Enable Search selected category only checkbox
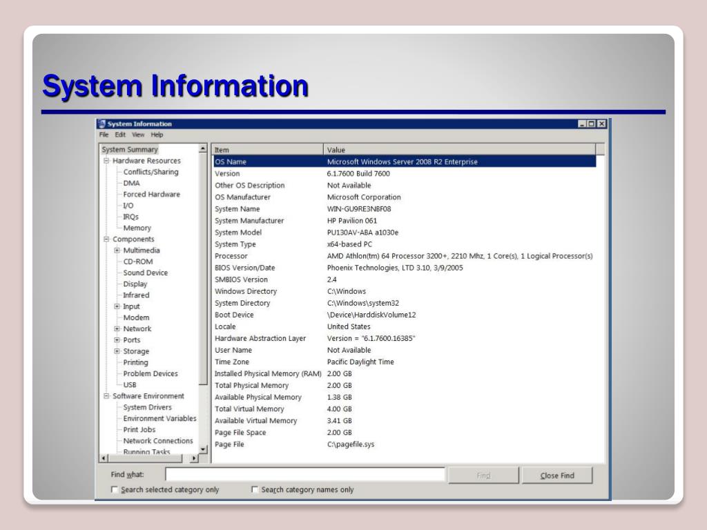This screenshot has width=707, height=530. [x=115, y=489]
